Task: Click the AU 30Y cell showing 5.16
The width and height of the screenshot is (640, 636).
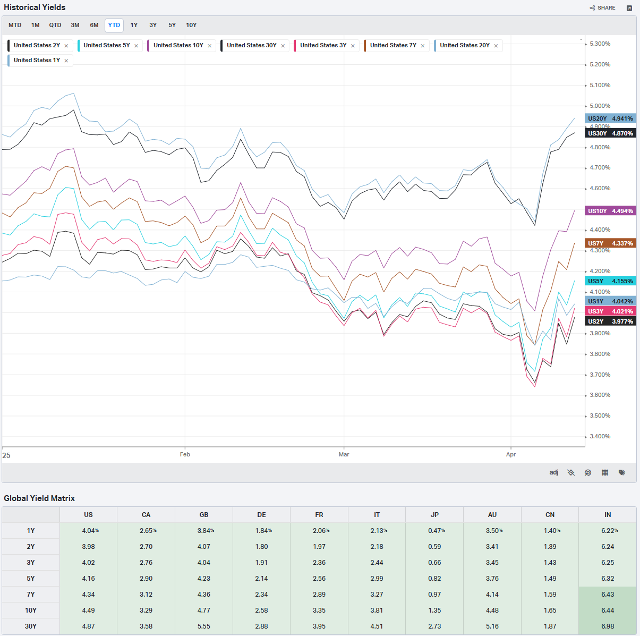Action: point(492,626)
